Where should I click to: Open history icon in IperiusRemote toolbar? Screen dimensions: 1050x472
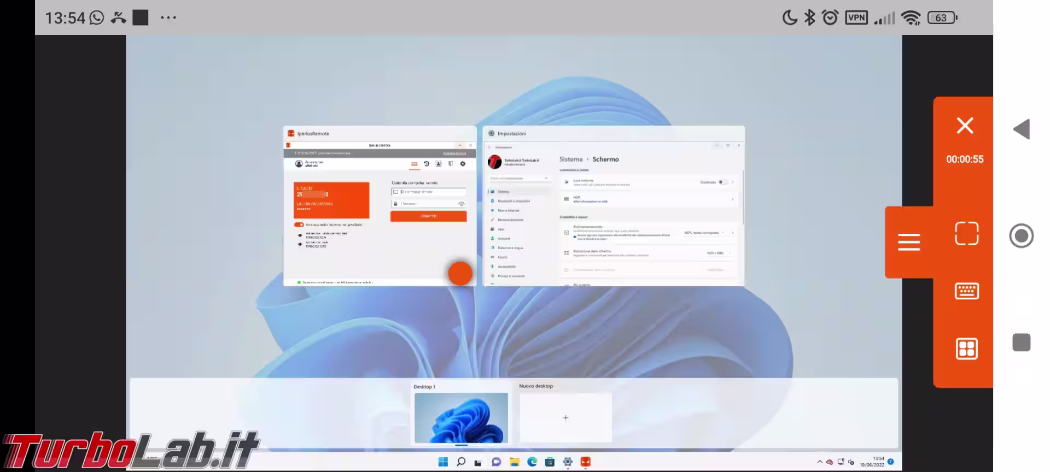pyautogui.click(x=427, y=164)
